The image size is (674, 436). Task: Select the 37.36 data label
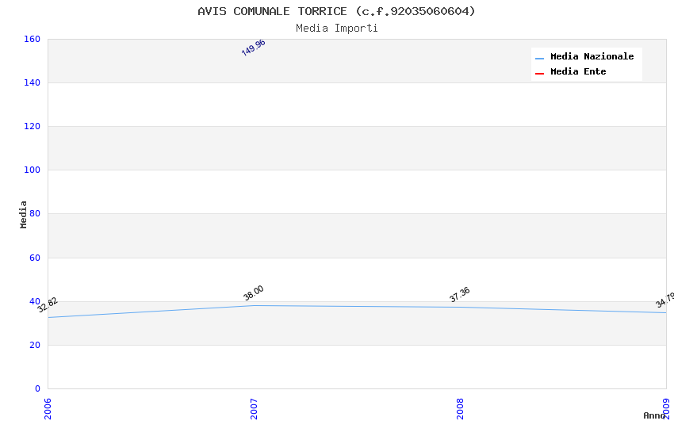459,295
